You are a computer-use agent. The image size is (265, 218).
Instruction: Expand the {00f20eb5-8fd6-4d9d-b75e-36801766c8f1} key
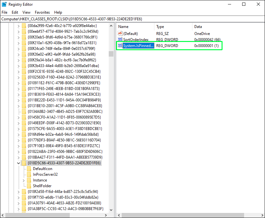[19, 37]
